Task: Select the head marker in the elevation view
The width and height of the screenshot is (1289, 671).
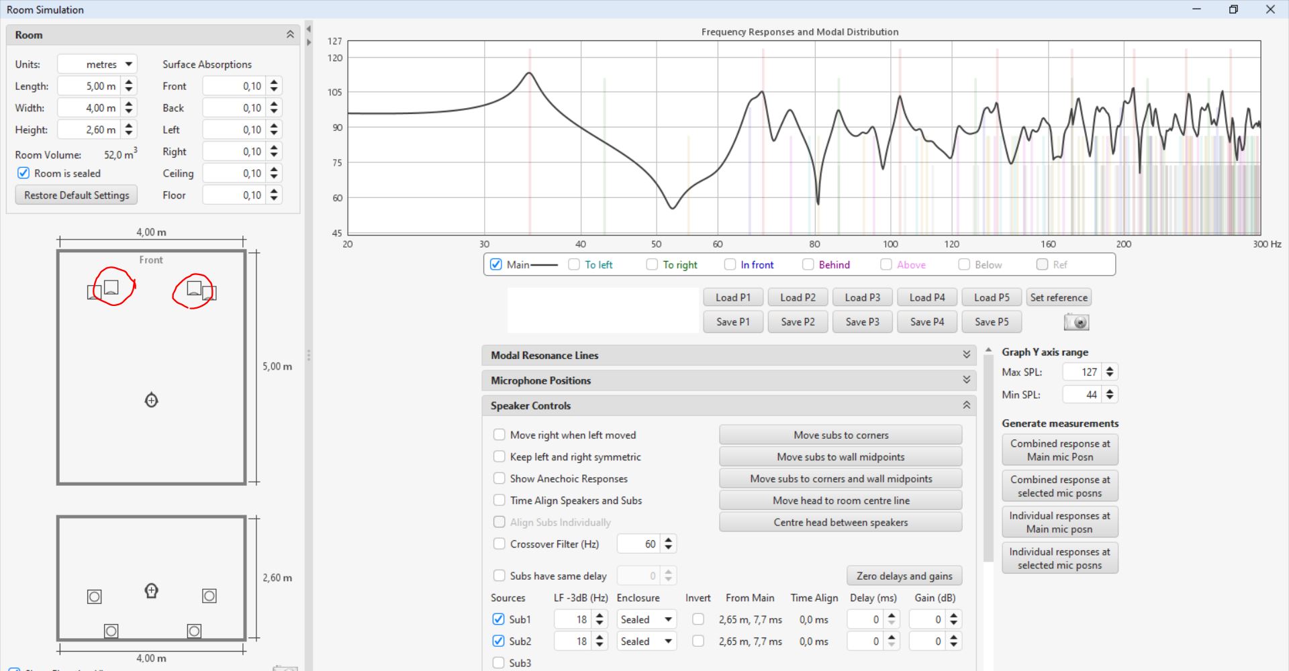Action: tap(152, 590)
